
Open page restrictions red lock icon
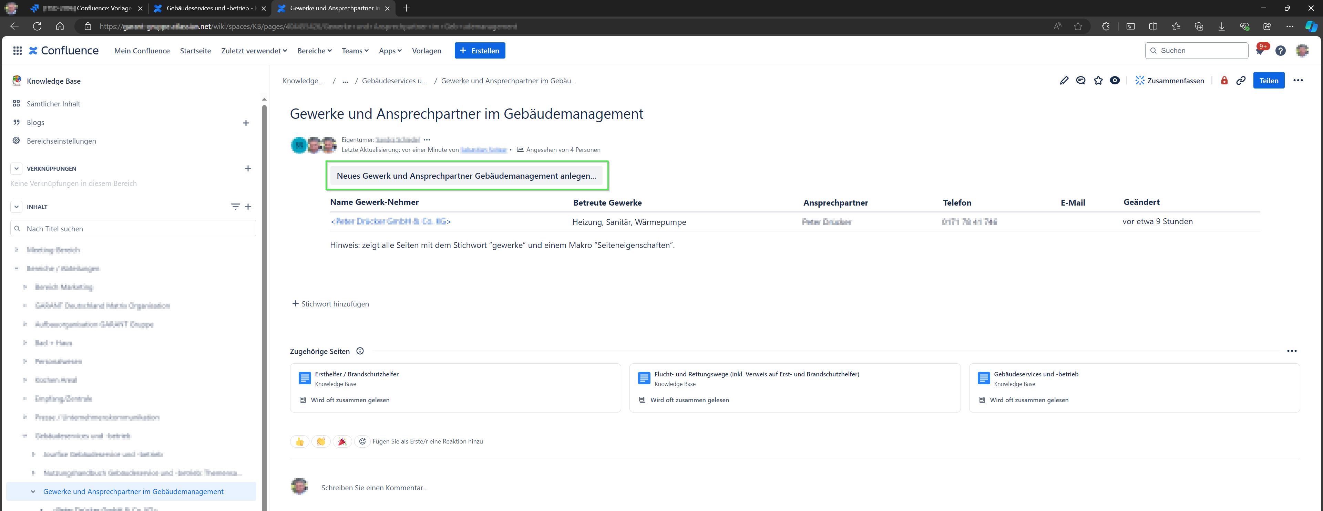point(1224,81)
